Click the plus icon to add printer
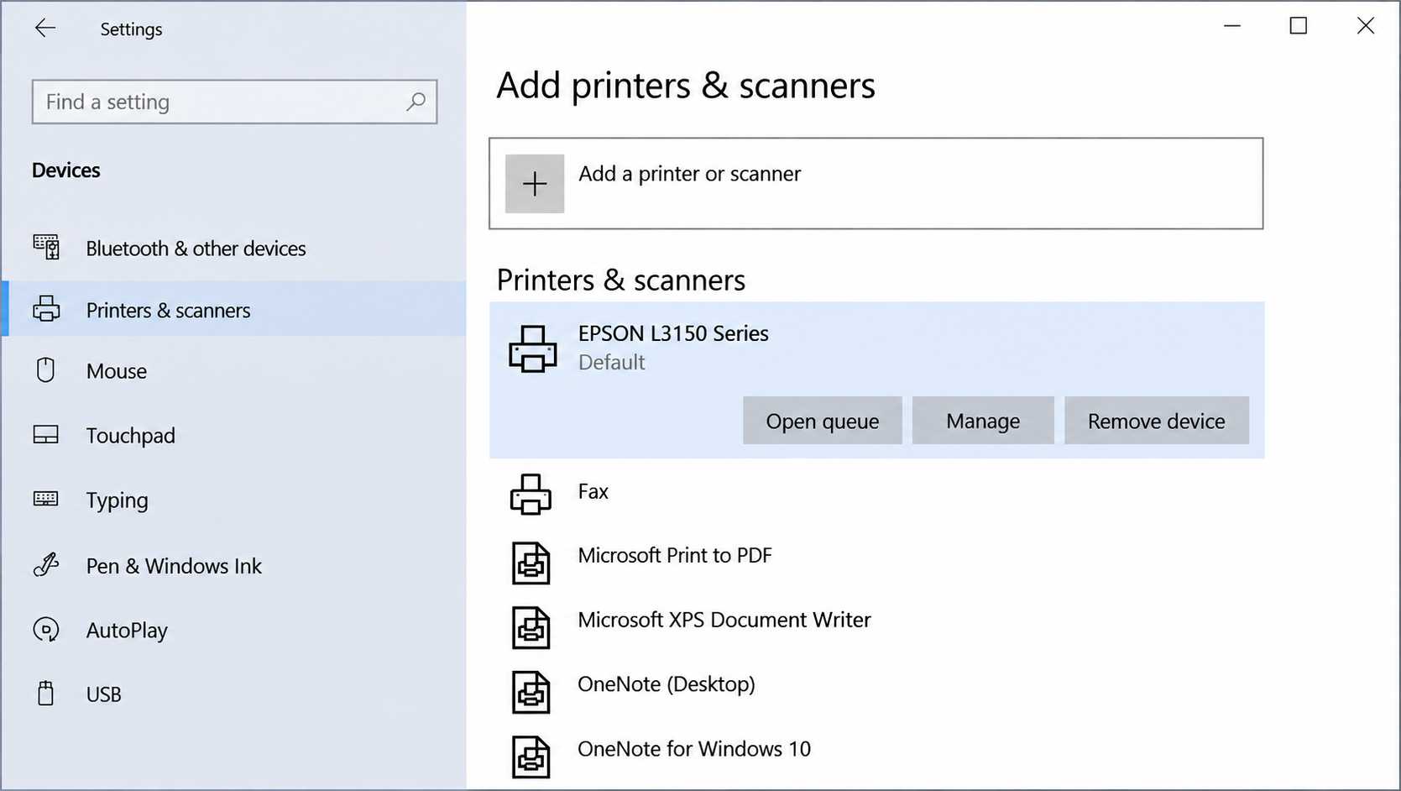This screenshot has height=791, width=1401. pos(535,183)
